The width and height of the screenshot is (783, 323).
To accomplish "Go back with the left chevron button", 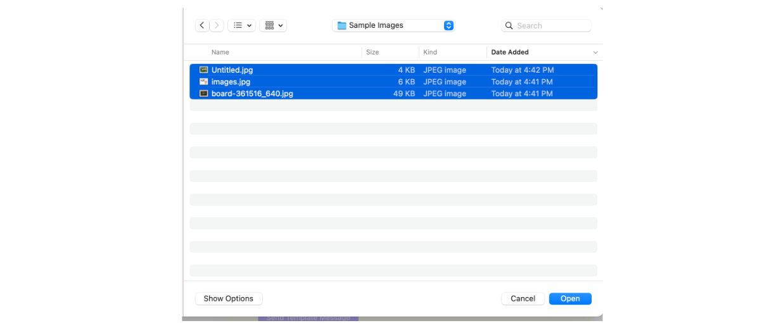I will click(202, 25).
